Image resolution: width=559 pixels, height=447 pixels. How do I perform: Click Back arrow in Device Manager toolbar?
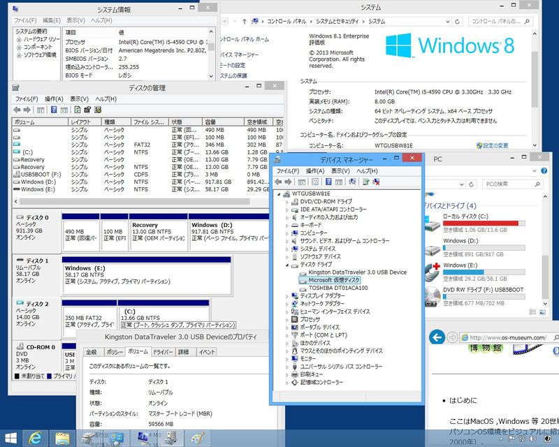(x=278, y=182)
